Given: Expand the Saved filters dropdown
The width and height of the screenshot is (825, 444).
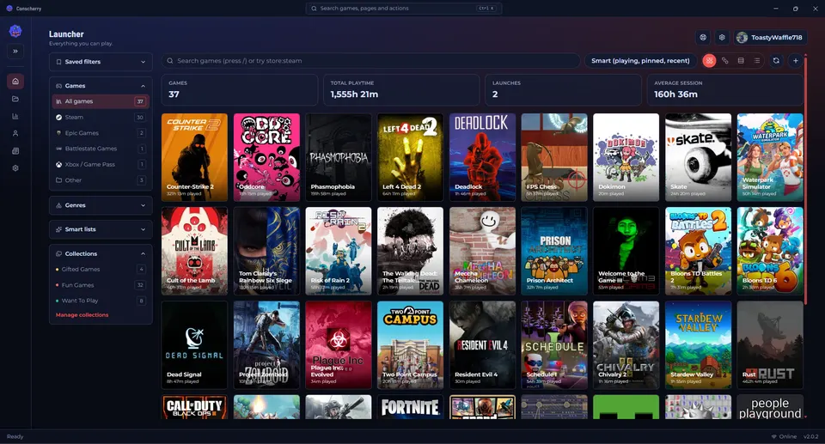Looking at the screenshot, I should coord(101,62).
